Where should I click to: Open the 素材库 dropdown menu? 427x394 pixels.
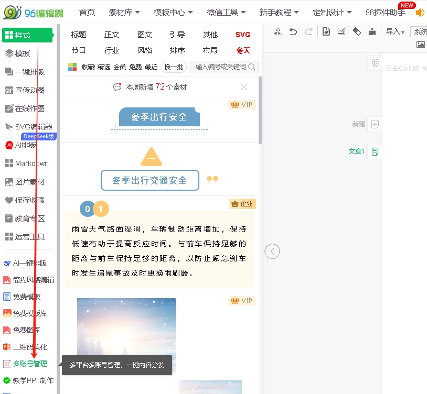click(x=124, y=12)
